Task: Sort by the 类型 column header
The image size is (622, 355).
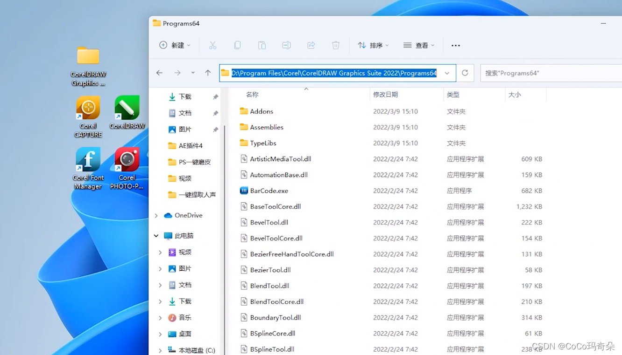Action: tap(453, 95)
